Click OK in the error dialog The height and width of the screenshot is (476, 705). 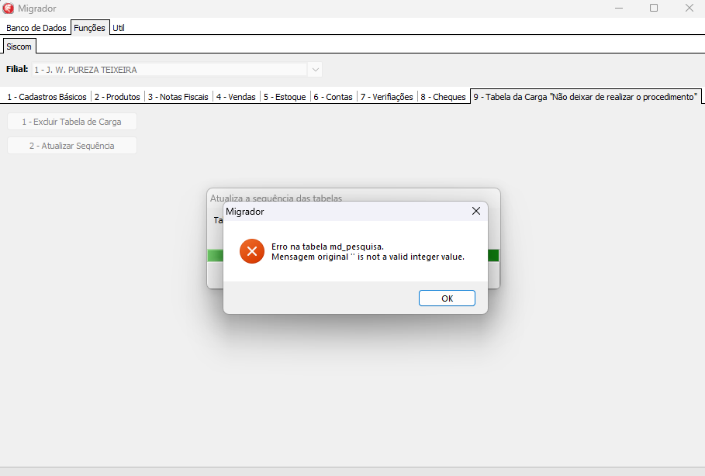447,298
